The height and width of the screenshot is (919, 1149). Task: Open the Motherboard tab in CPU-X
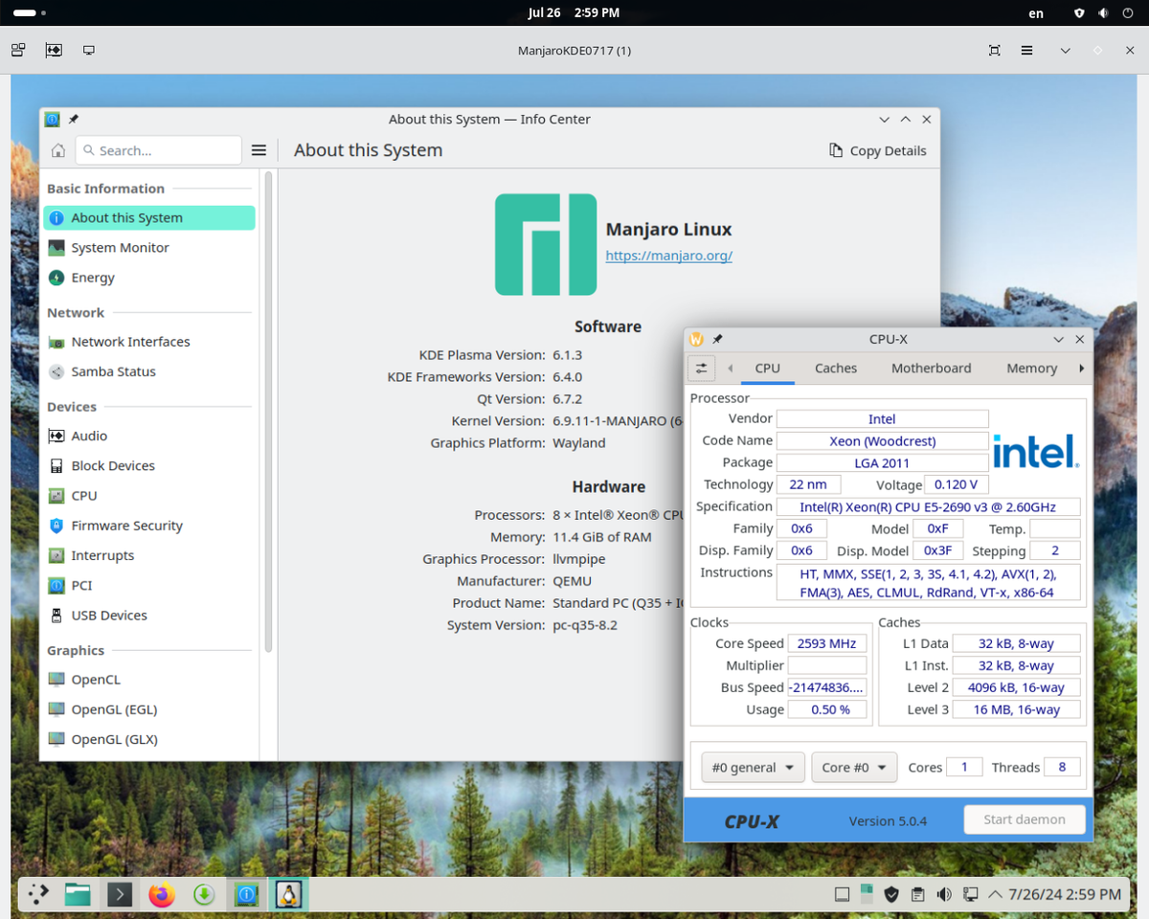931,368
